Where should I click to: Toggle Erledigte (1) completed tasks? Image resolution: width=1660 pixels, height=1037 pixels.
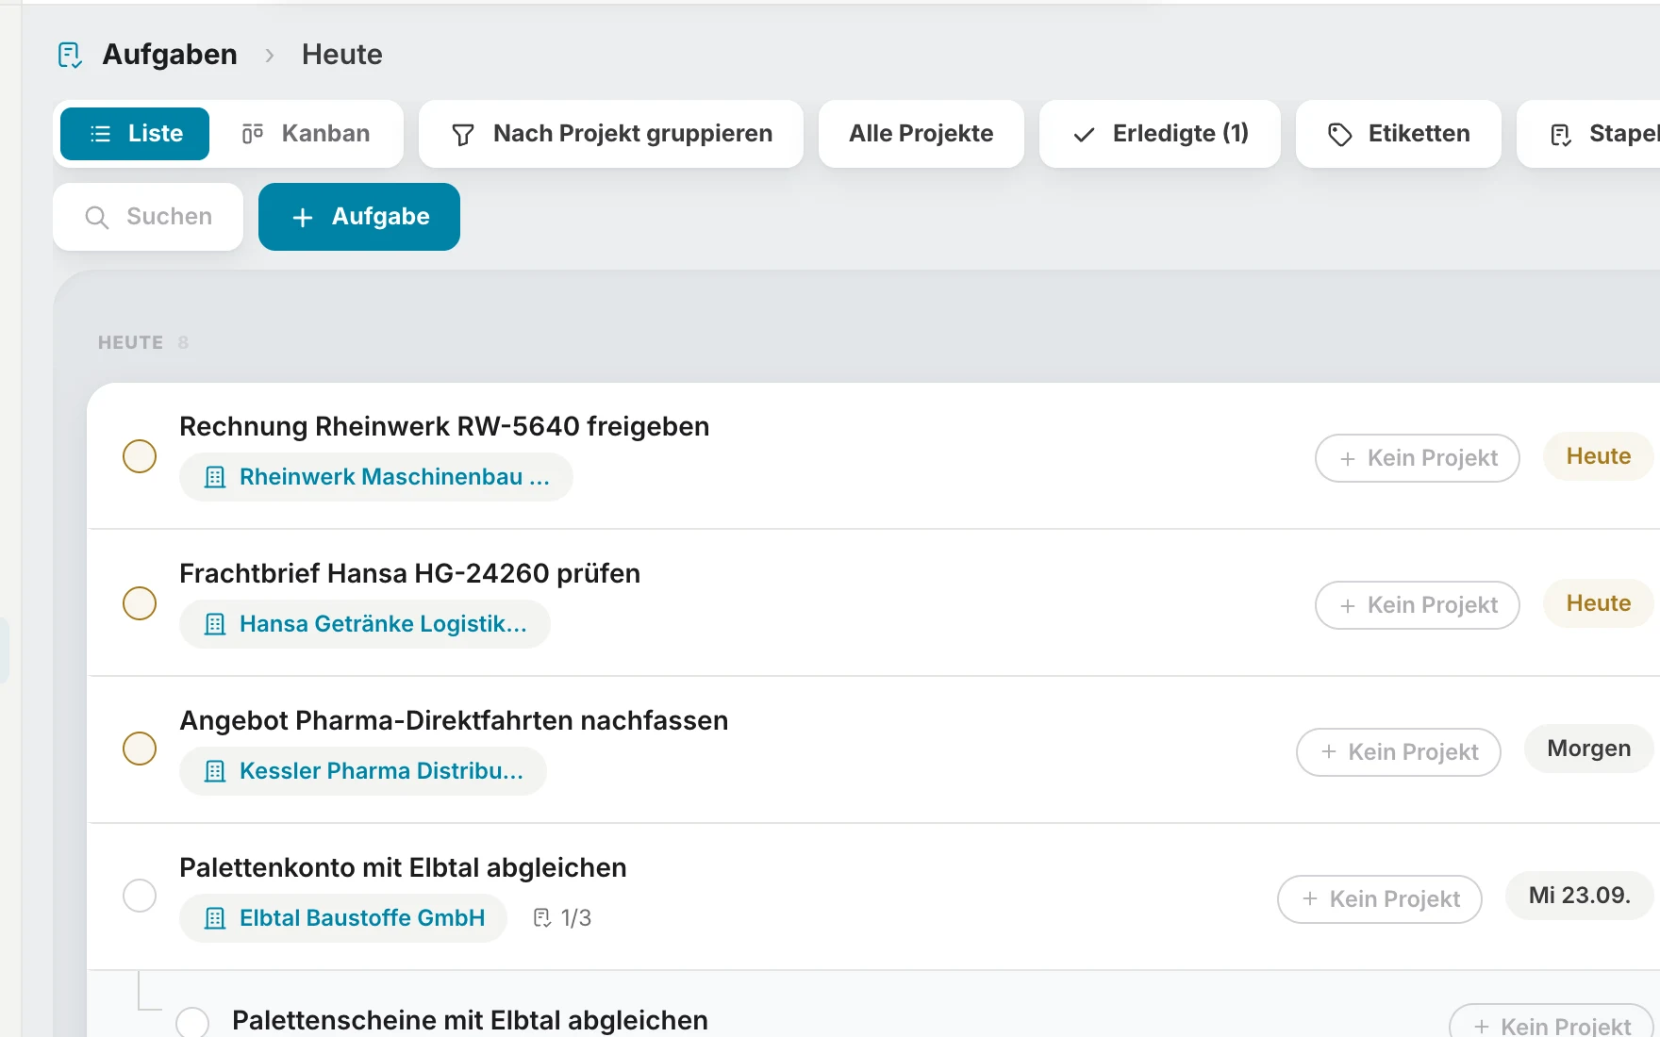(x=1160, y=134)
